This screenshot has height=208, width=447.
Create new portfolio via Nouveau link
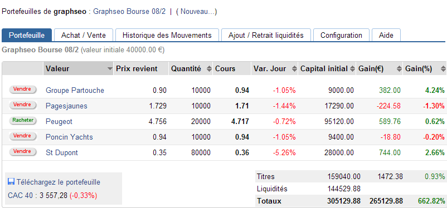196,12
